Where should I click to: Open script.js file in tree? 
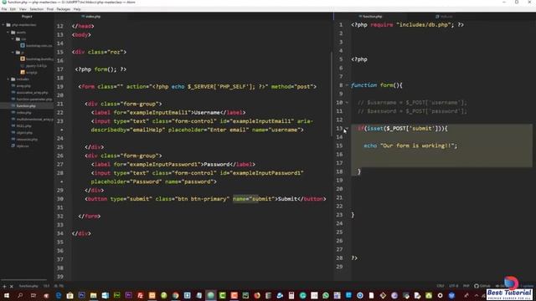28,73
